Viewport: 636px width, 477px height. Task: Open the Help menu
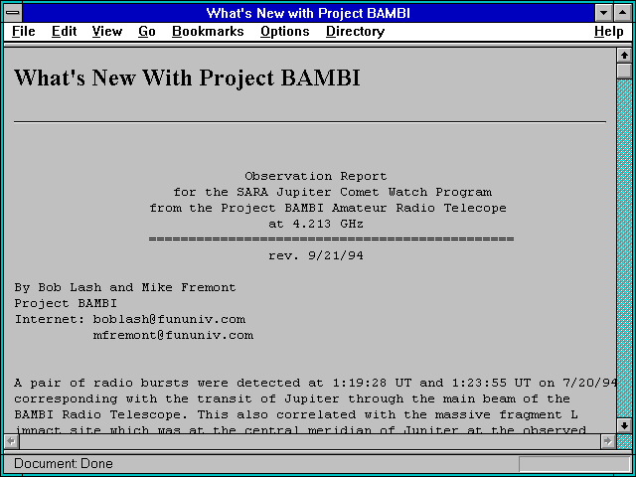(x=608, y=32)
